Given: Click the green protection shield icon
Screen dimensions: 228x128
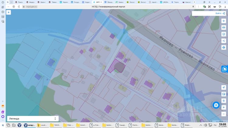Looking at the screenshot, I should pos(205,7).
